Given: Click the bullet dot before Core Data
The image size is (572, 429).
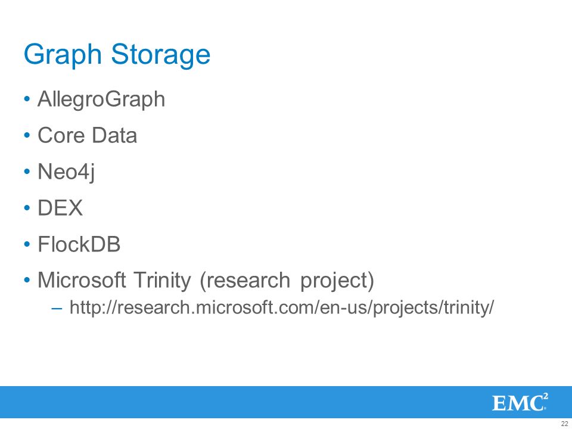Looking at the screenshot, I should 27,135.
